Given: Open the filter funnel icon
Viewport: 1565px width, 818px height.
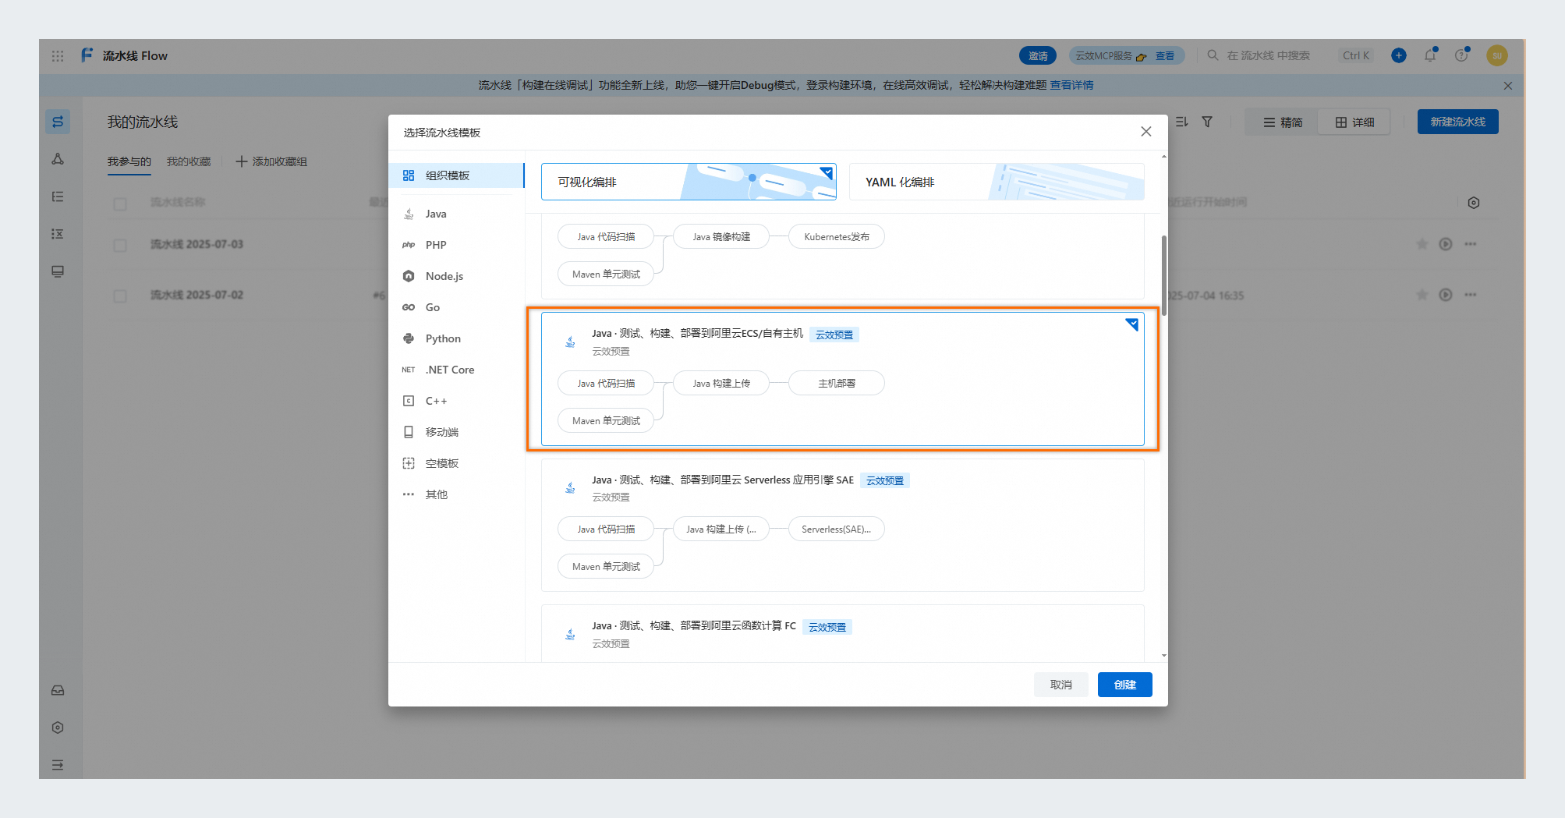Looking at the screenshot, I should tap(1207, 122).
